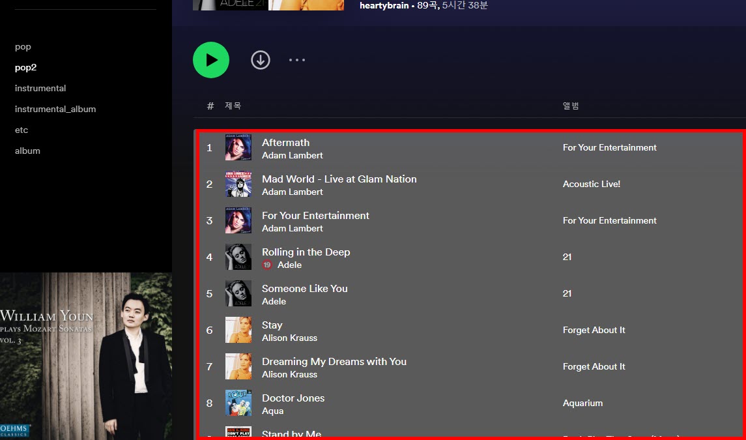Screen dimensions: 746x440
Task: Click the Stay track album thumbnail
Action: [x=238, y=330]
